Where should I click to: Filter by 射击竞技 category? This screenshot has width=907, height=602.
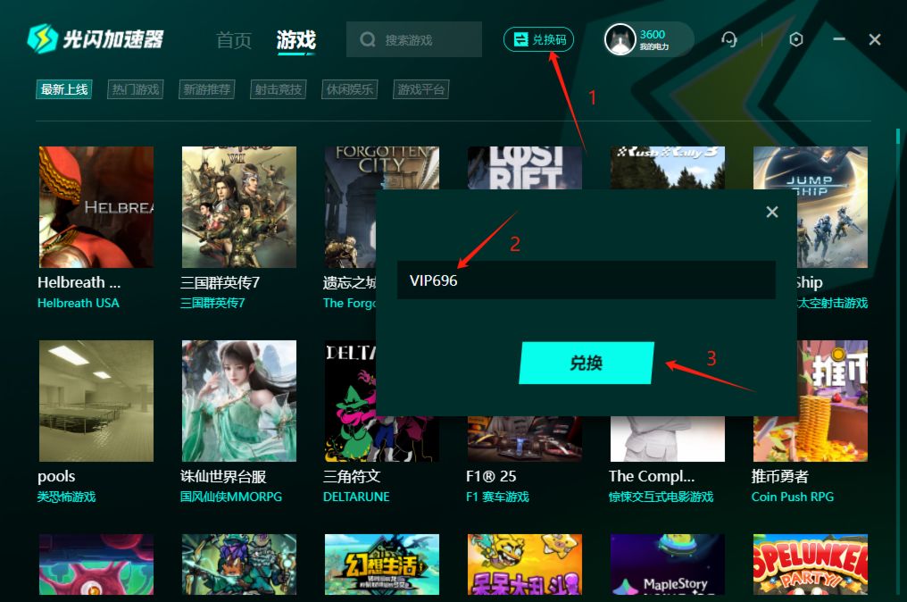pyautogui.click(x=279, y=89)
